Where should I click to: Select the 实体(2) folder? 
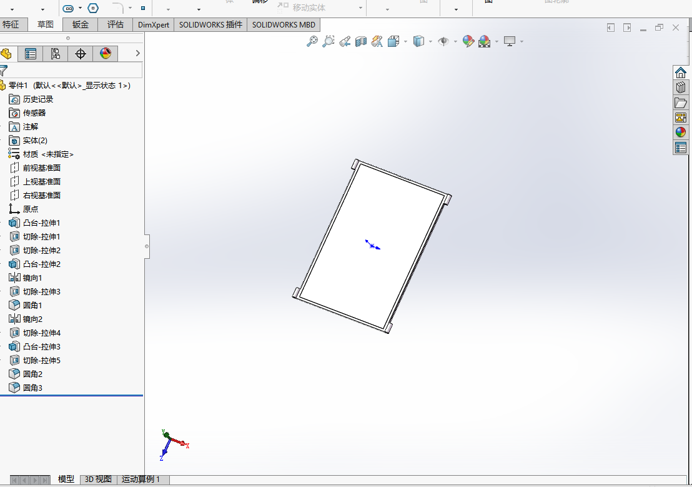[35, 140]
